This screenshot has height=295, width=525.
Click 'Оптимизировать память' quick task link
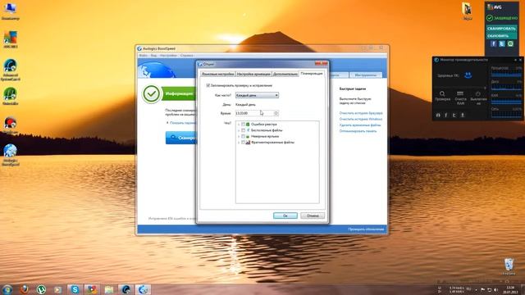pyautogui.click(x=358, y=131)
